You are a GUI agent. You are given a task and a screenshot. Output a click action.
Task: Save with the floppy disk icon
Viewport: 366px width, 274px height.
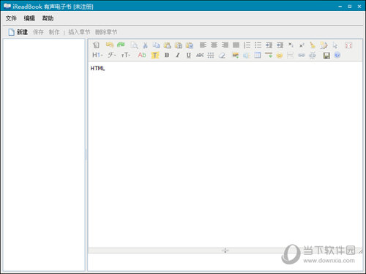coord(326,56)
